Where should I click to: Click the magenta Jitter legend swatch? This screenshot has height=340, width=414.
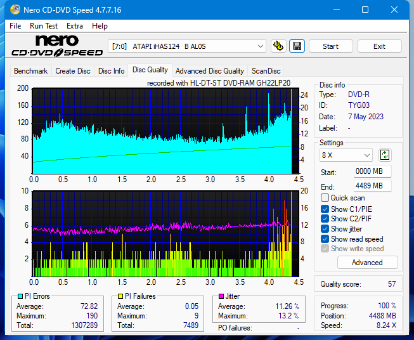coord(221,296)
